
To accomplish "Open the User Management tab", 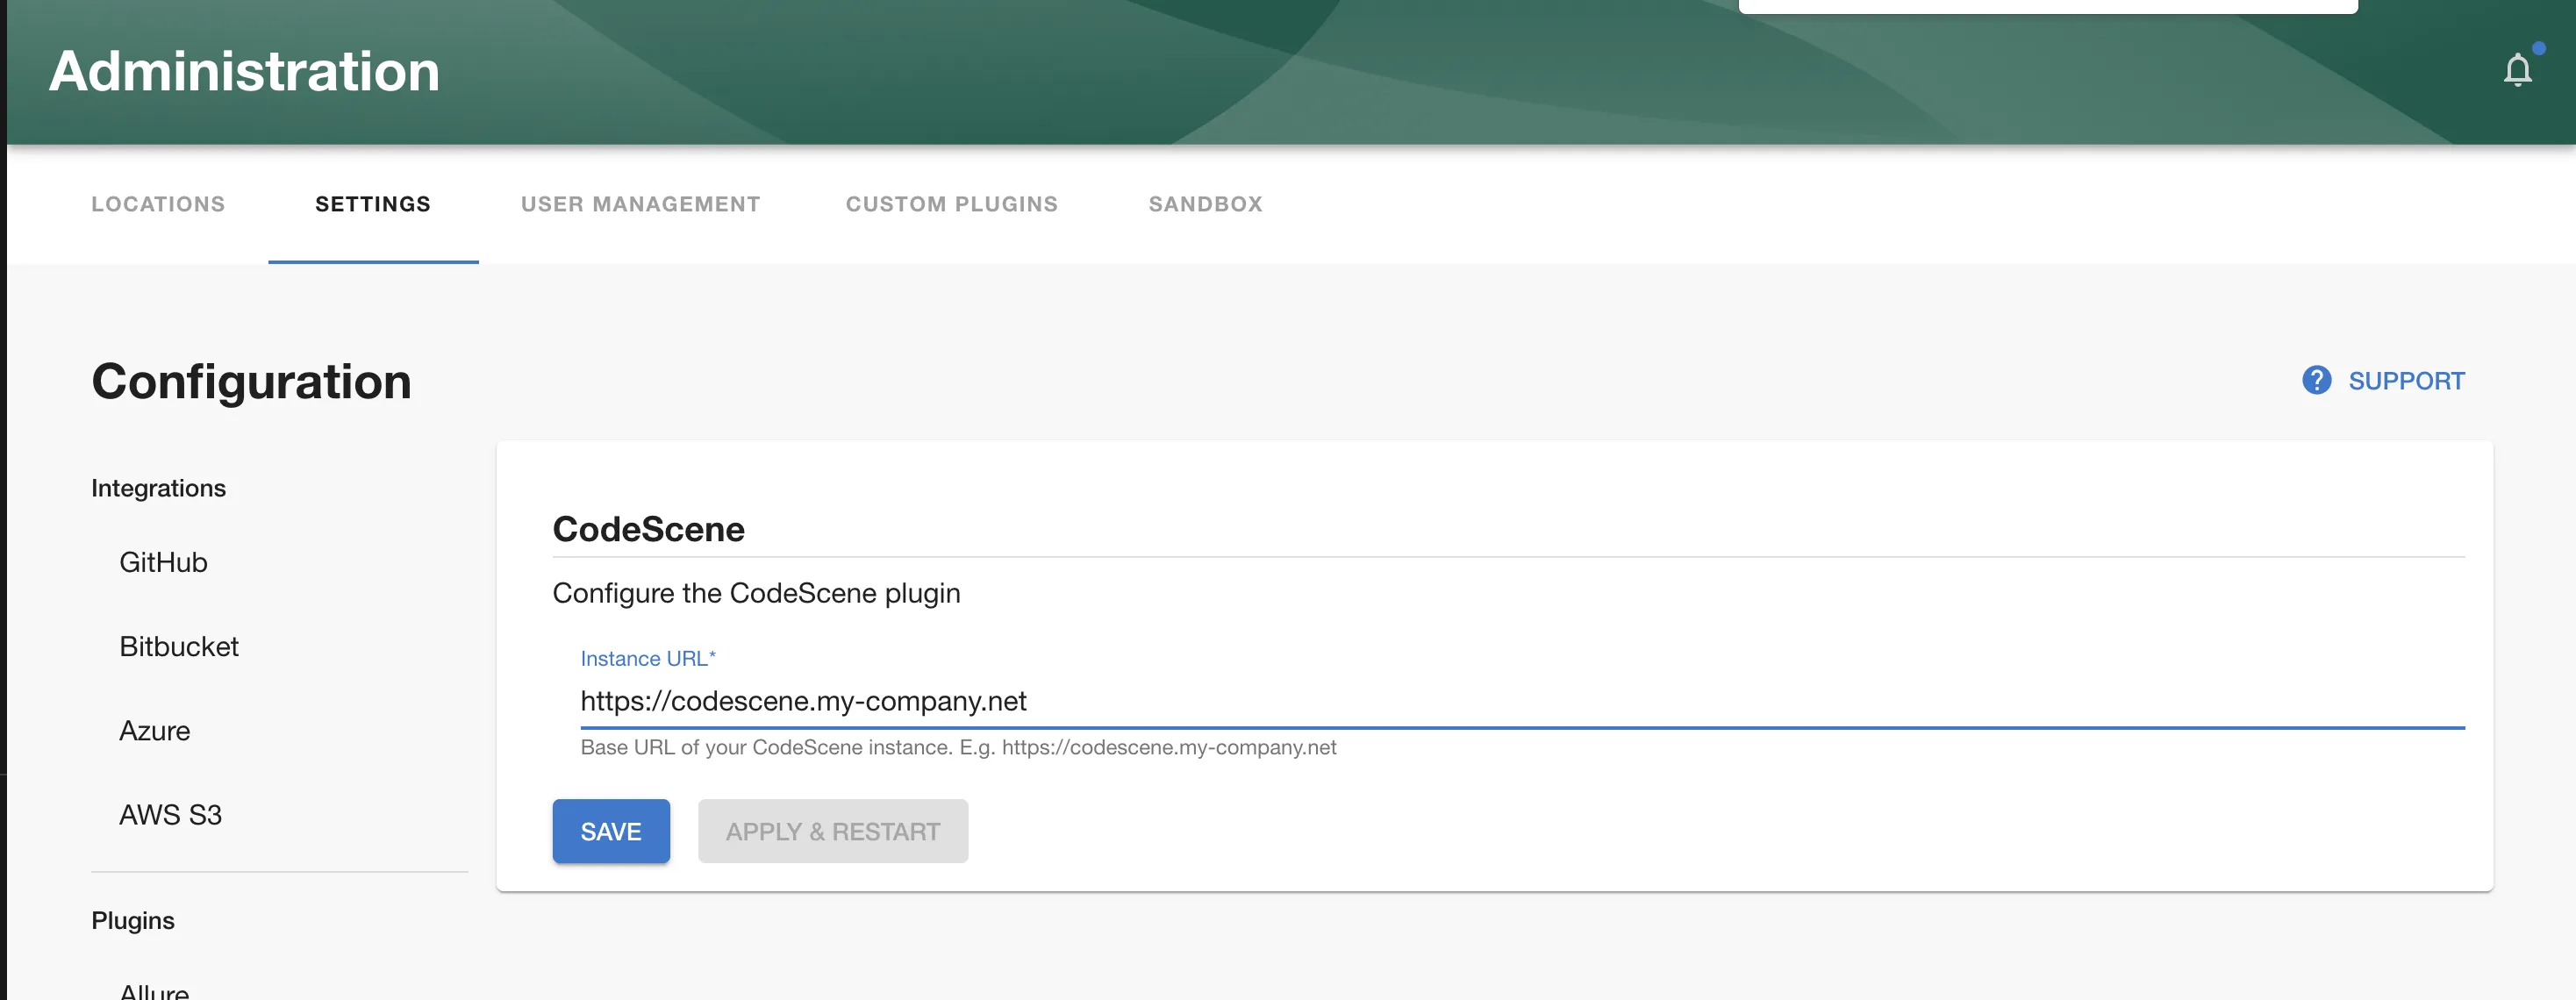I will [639, 204].
